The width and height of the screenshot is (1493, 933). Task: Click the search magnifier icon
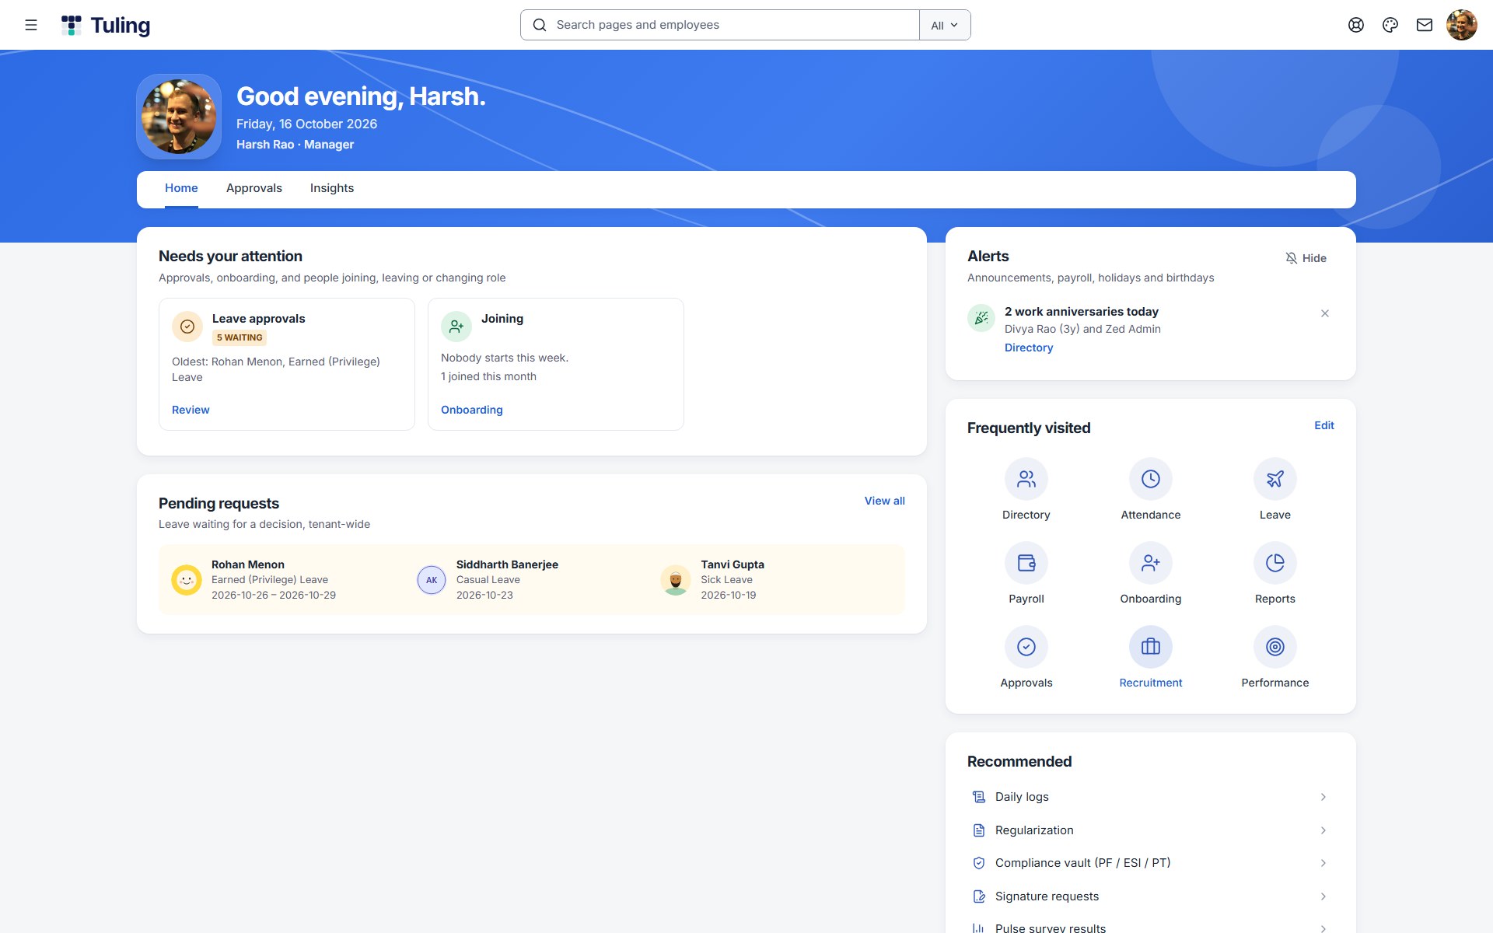[x=540, y=25]
